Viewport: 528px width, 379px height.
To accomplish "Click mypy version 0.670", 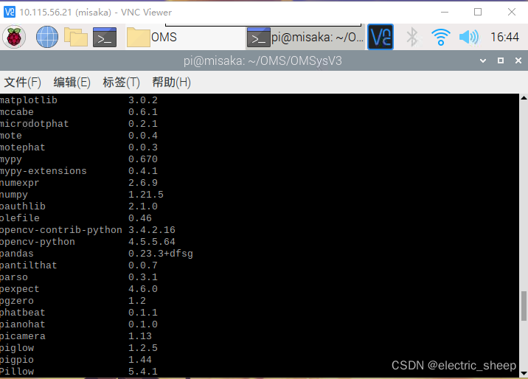I will coord(143,159).
